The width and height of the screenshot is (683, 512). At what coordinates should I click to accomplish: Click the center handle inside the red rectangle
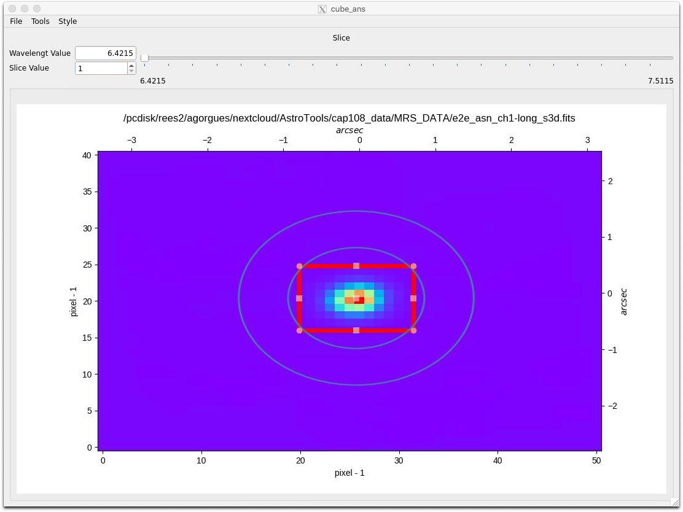tap(356, 298)
